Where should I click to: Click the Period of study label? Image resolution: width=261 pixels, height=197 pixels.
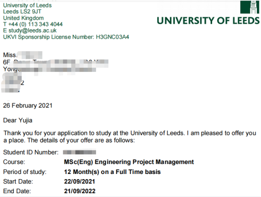click(x=25, y=172)
